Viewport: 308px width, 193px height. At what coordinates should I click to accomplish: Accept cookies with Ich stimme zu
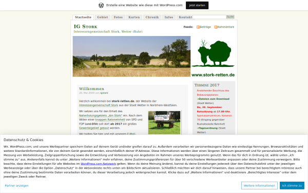(x=292, y=186)
